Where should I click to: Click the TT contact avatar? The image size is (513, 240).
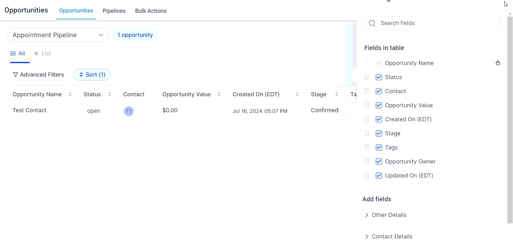[129, 111]
